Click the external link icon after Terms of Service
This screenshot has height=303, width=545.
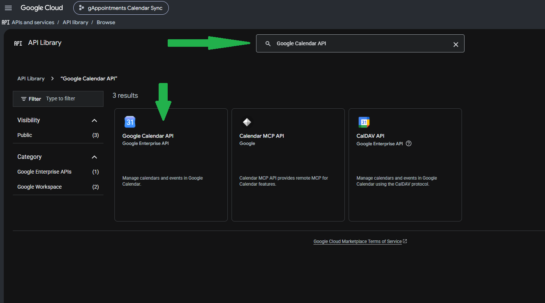click(405, 241)
